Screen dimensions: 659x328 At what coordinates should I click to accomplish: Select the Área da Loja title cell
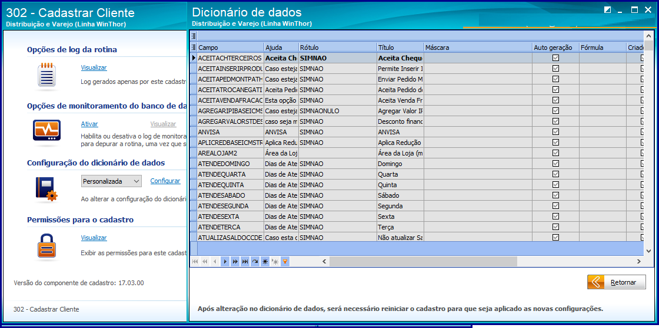pos(400,153)
